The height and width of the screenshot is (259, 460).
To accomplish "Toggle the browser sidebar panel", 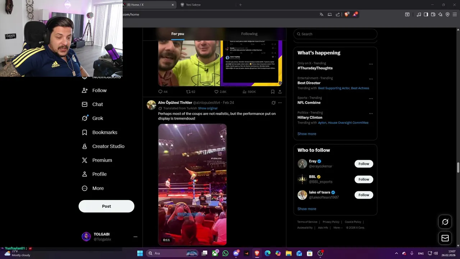I will click(426, 14).
